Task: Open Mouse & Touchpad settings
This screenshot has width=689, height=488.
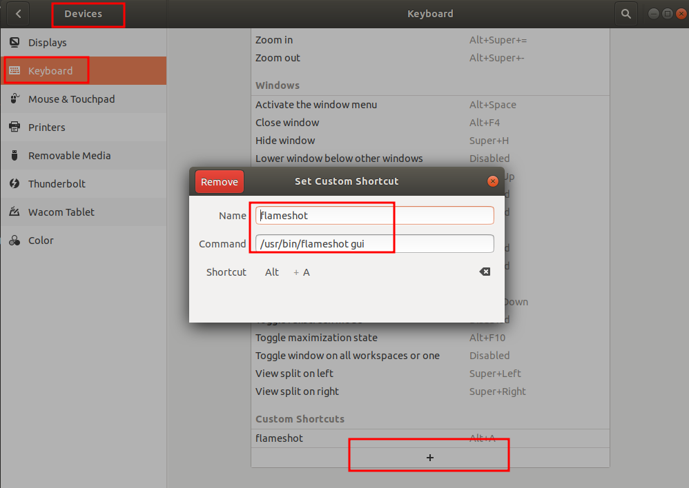Action: pyautogui.click(x=84, y=99)
